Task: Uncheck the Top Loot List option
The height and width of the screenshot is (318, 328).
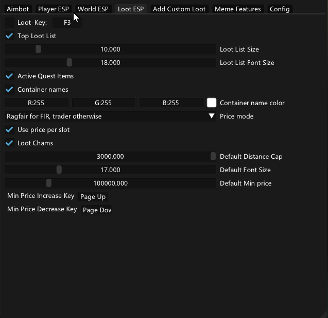Action: click(x=9, y=36)
